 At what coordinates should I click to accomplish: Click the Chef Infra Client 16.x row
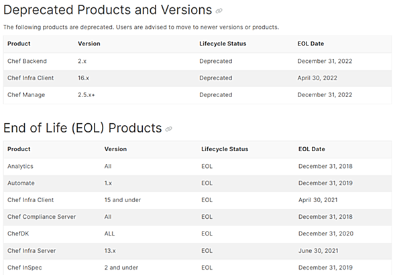tap(197, 78)
